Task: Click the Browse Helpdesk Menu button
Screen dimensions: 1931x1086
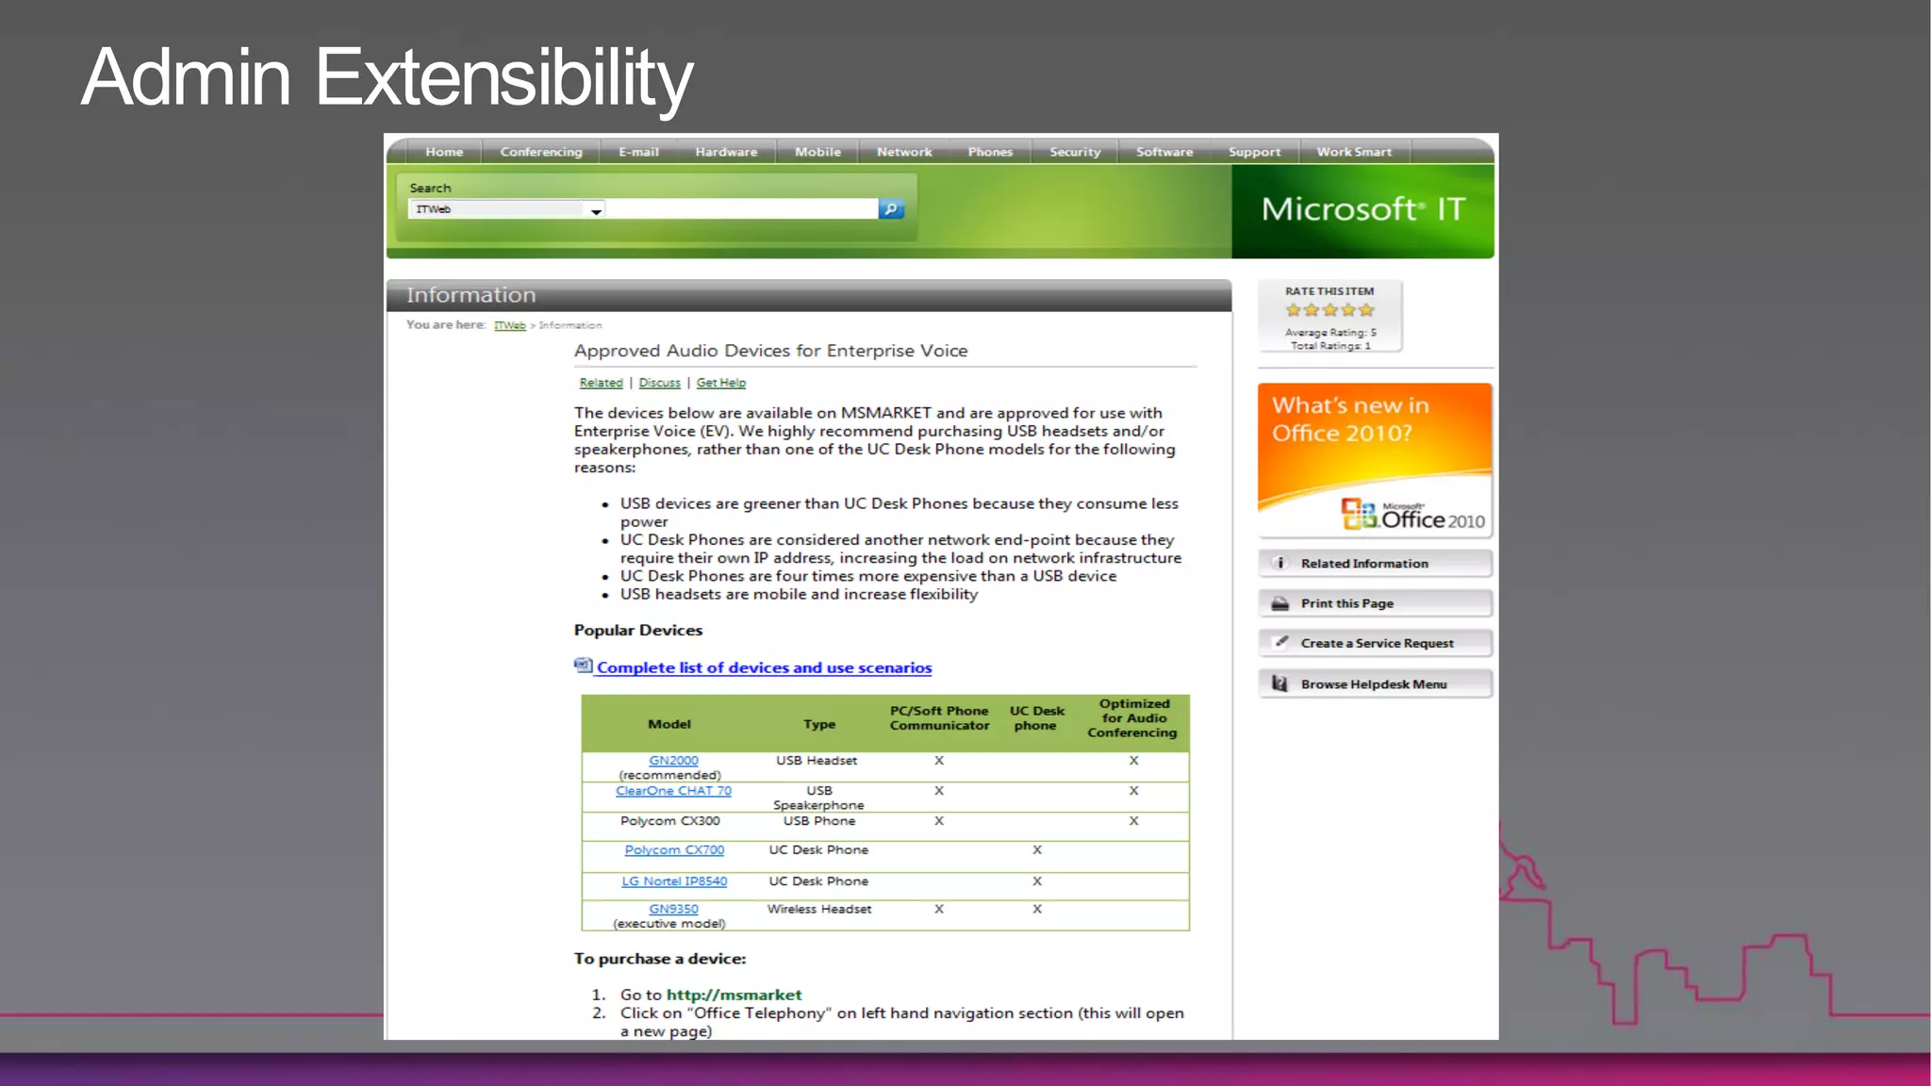Action: pos(1375,683)
